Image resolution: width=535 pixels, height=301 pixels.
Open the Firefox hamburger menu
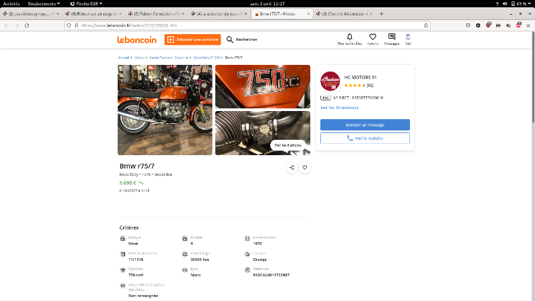pyautogui.click(x=528, y=25)
